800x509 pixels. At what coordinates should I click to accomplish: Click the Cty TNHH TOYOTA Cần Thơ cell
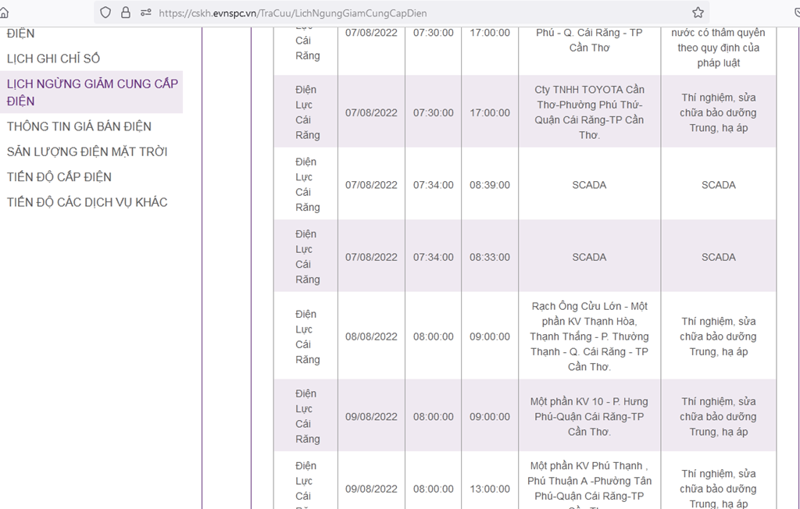click(589, 112)
